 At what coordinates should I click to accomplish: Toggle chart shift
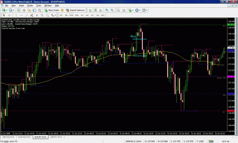[124, 10]
